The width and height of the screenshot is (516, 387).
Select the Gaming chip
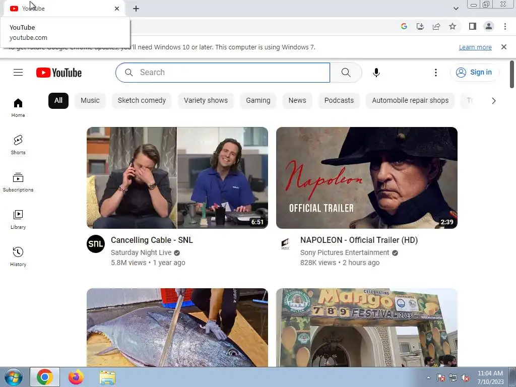(x=258, y=100)
